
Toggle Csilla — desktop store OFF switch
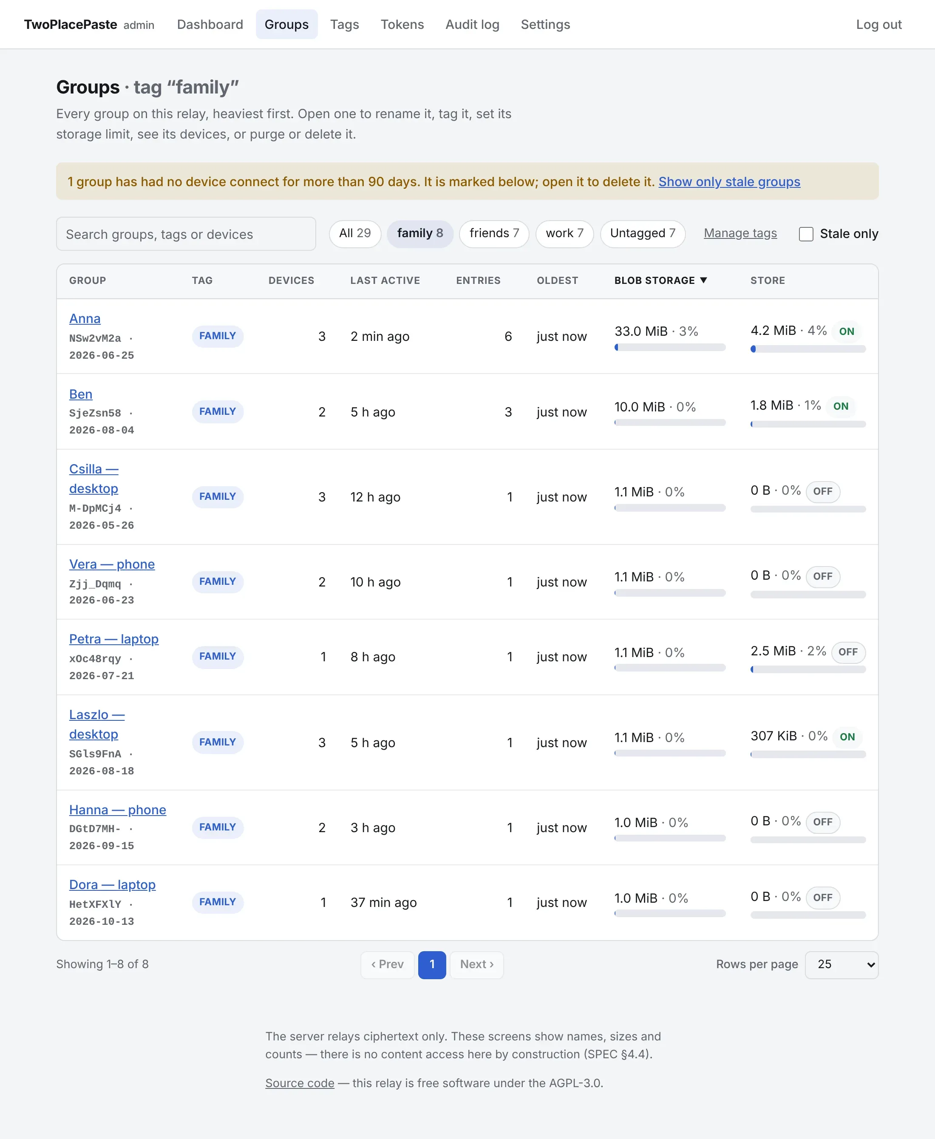(x=822, y=491)
